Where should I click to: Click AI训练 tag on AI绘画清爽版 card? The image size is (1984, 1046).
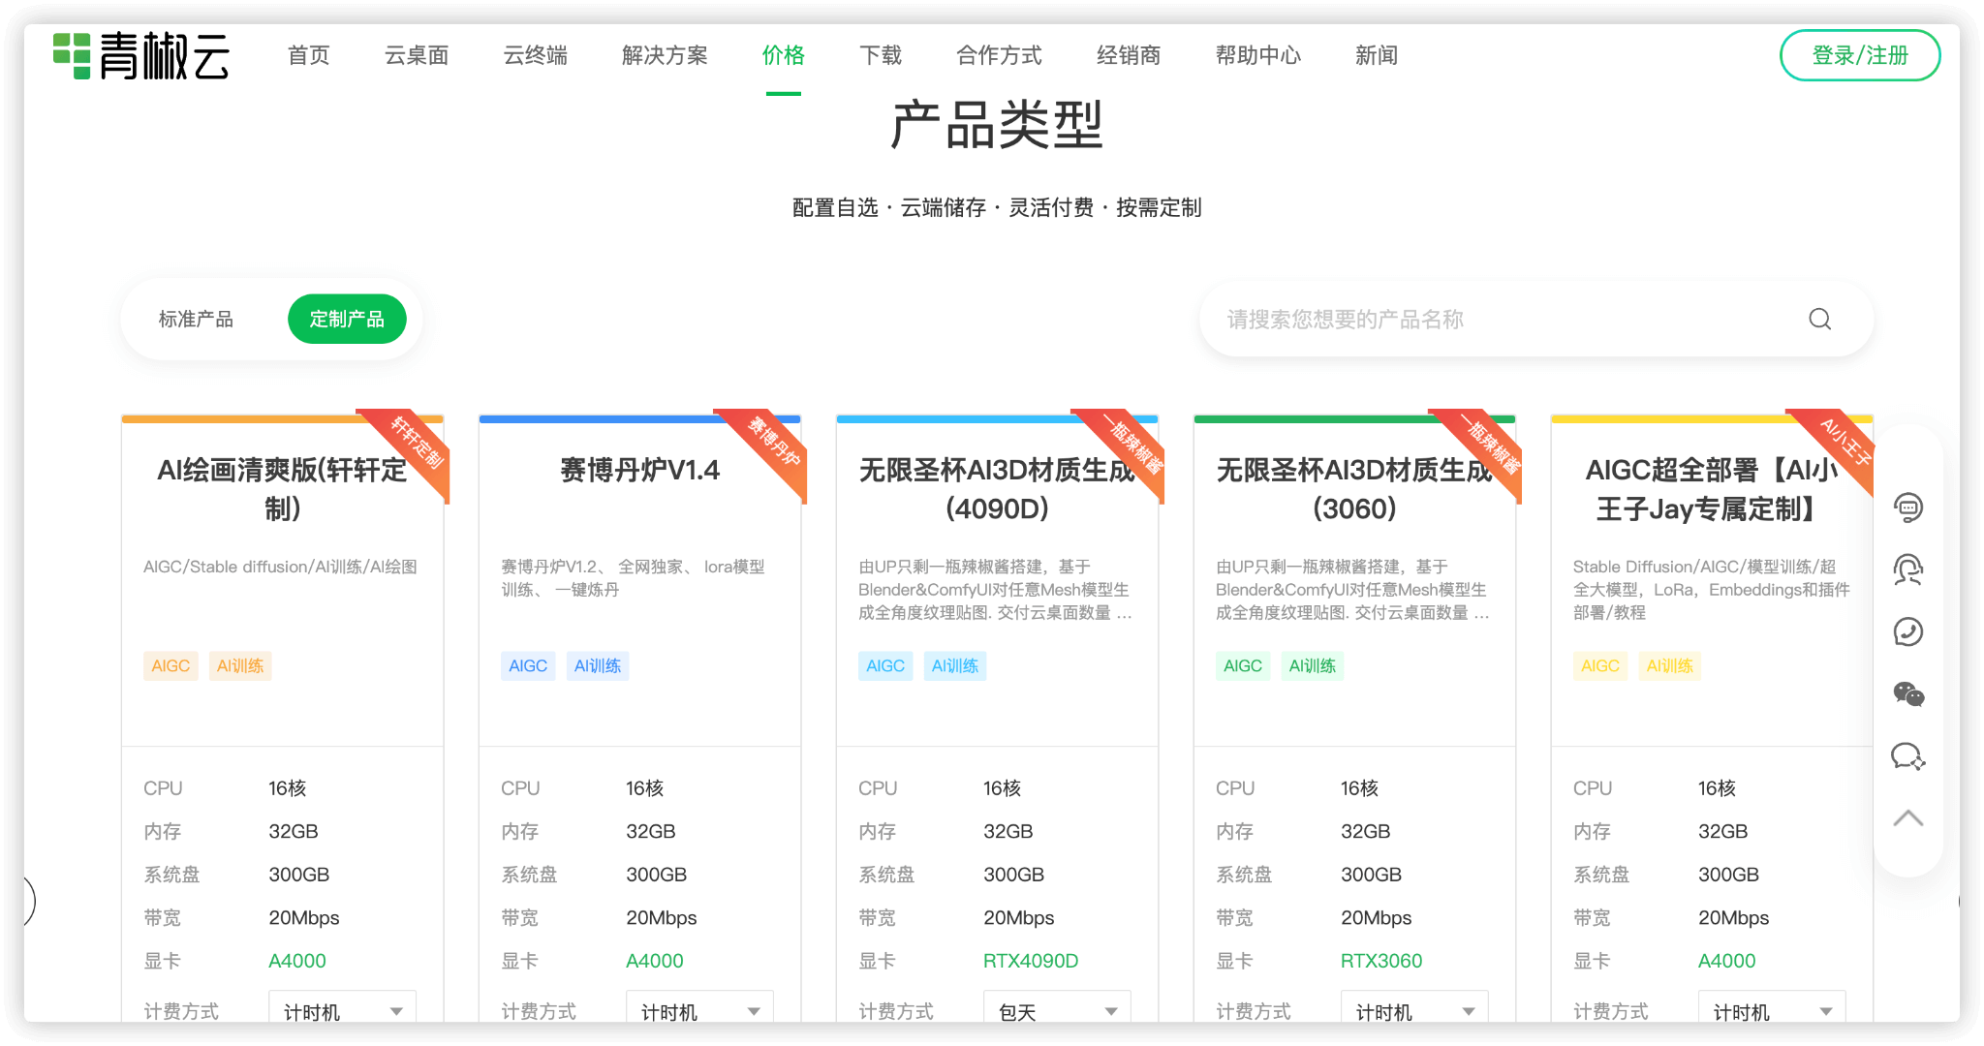pyautogui.click(x=240, y=665)
